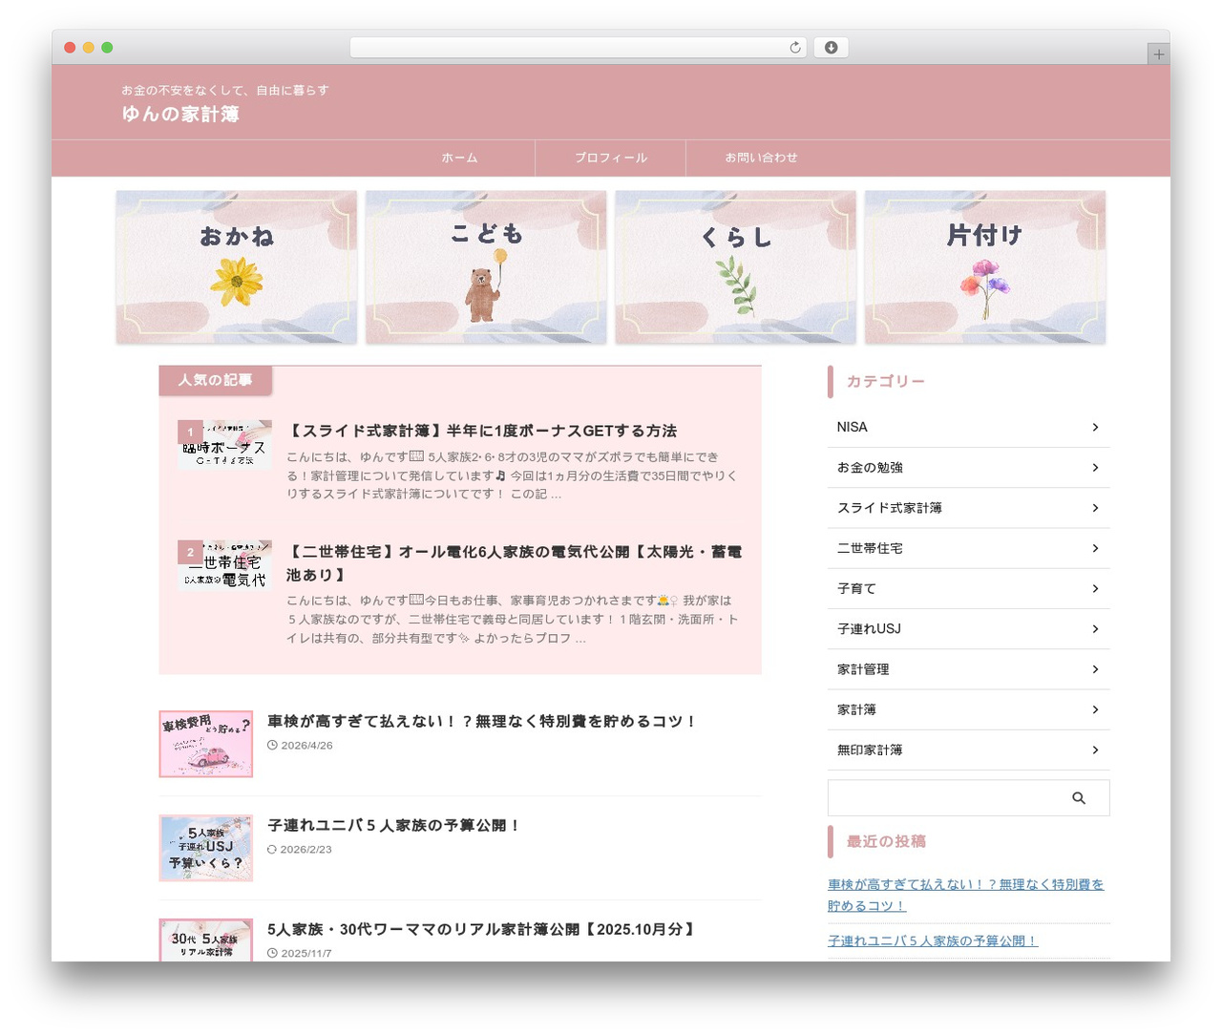Screen dimensions: 1222x1035
Task: Open the おかね category banner
Action: [x=237, y=267]
